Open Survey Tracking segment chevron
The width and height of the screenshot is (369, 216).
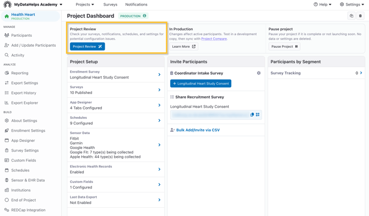click(361, 73)
